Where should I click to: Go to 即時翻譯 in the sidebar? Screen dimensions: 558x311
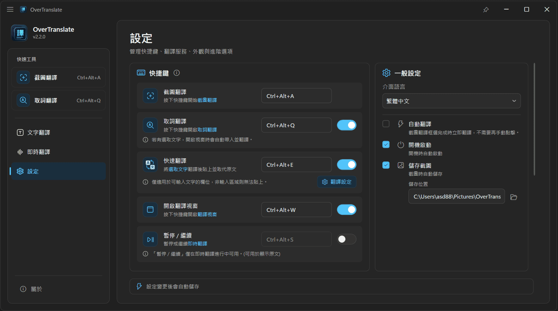[x=59, y=152]
